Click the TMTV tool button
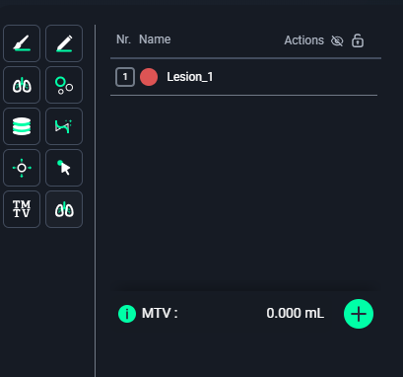Viewport: 403px width, 377px height. coord(22,209)
